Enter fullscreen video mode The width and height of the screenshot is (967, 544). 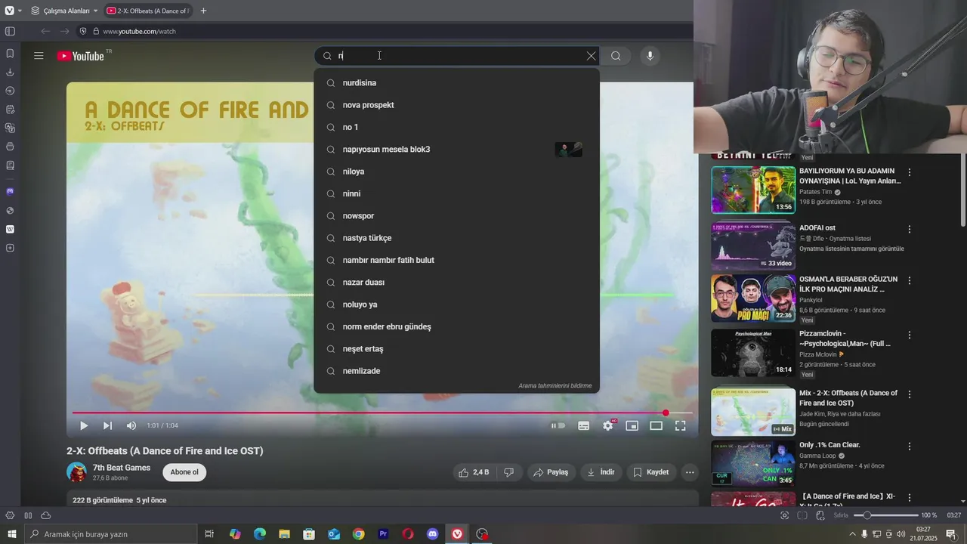coord(680,426)
